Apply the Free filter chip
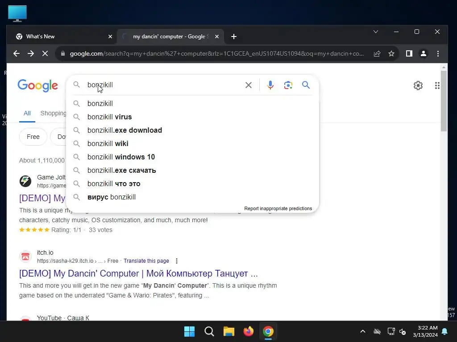The width and height of the screenshot is (457, 342). 33,137
